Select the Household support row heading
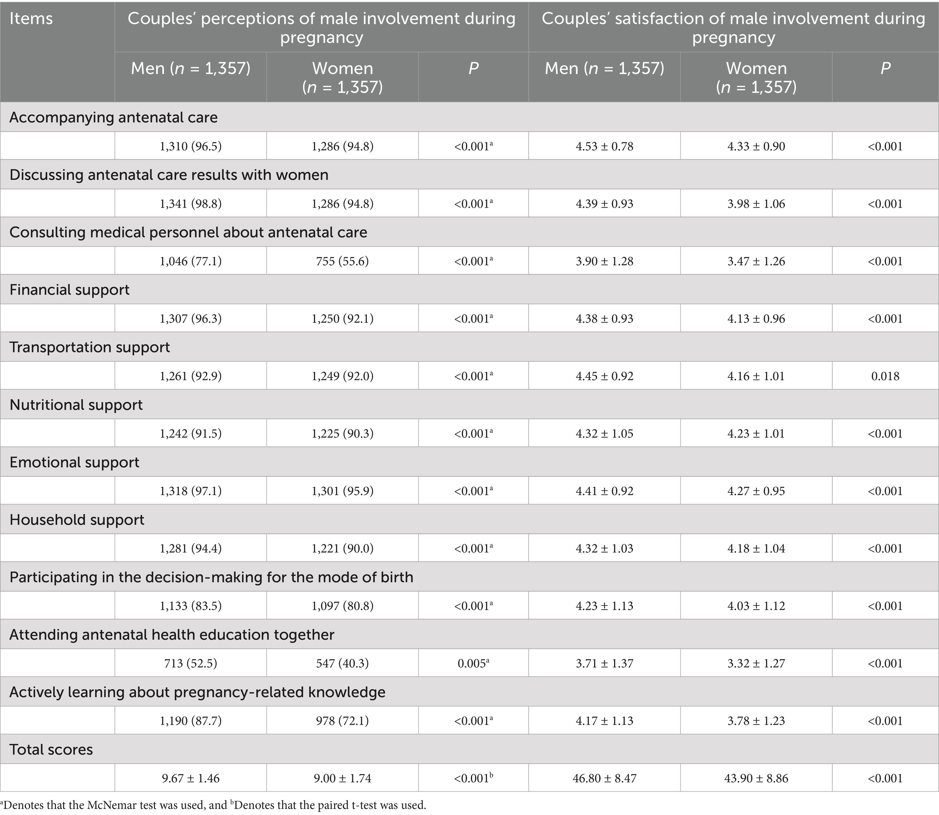This screenshot has height=815, width=939. pyautogui.click(x=76, y=520)
